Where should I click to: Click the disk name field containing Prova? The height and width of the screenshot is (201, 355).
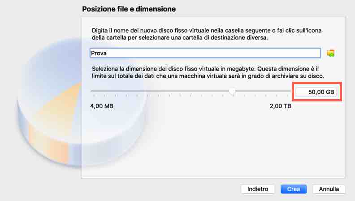point(205,53)
